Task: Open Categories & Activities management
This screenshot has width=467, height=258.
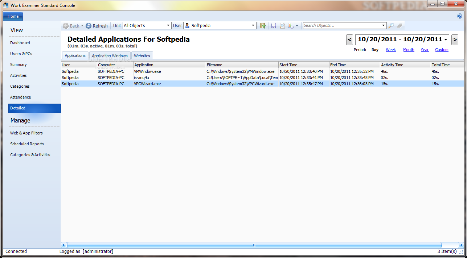Action: pyautogui.click(x=30, y=155)
